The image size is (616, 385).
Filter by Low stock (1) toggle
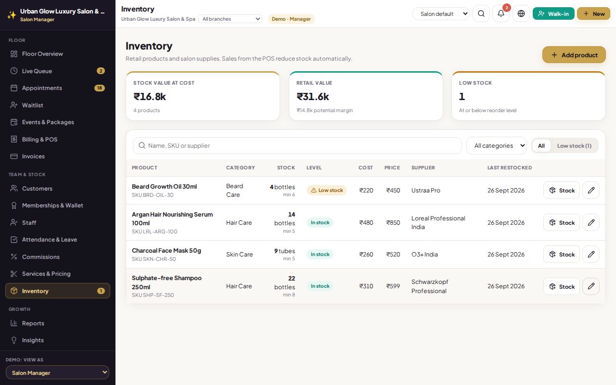point(574,146)
